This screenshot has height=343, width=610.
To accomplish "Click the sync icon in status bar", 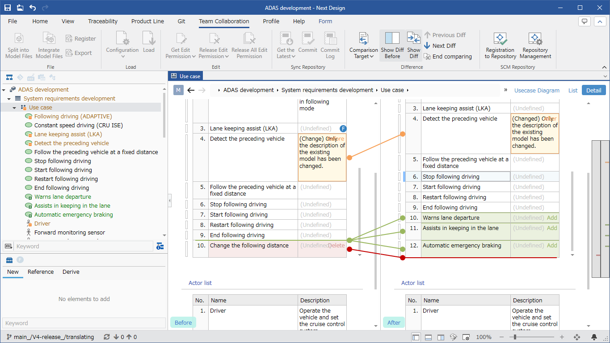I will (106, 337).
